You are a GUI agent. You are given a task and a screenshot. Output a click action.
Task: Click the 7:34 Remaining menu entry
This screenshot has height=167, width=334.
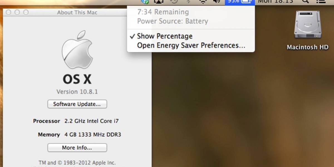click(163, 12)
